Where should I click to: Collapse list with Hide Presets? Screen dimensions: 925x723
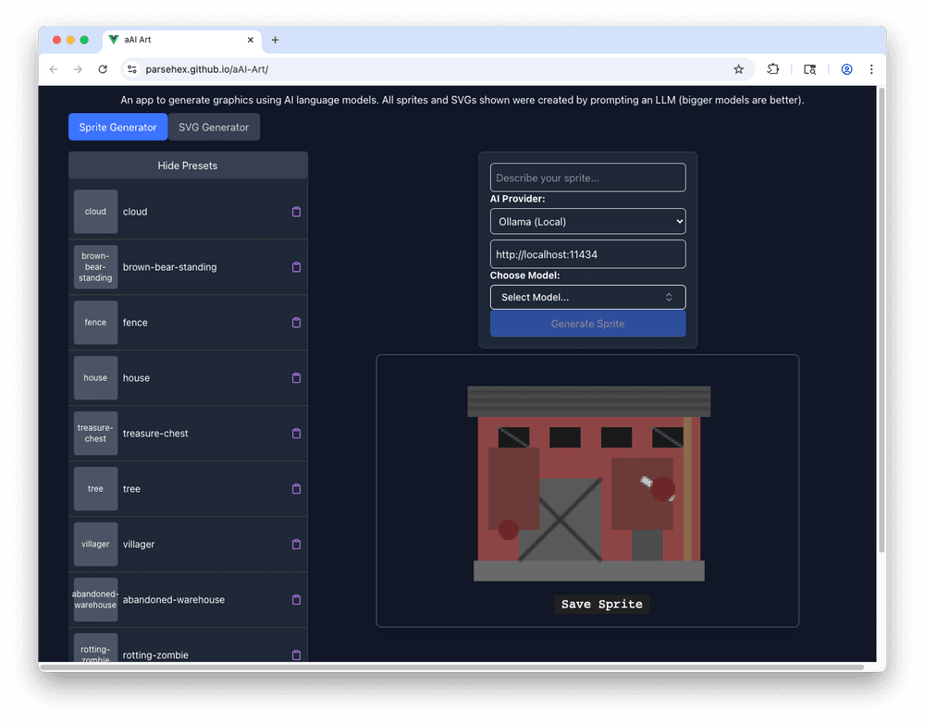pos(188,165)
